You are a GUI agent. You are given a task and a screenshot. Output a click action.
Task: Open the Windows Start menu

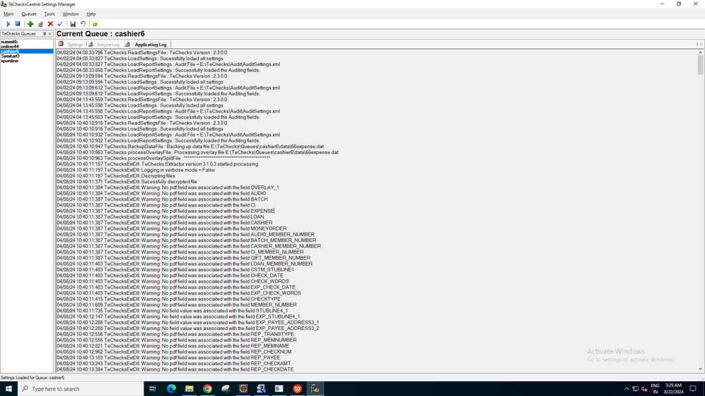[x=8, y=389]
